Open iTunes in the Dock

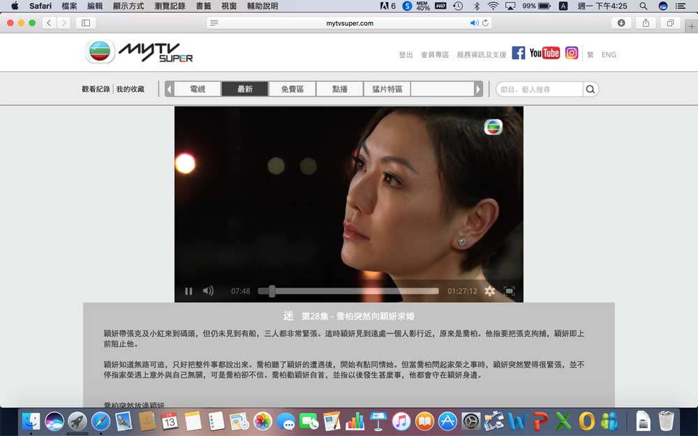401,421
